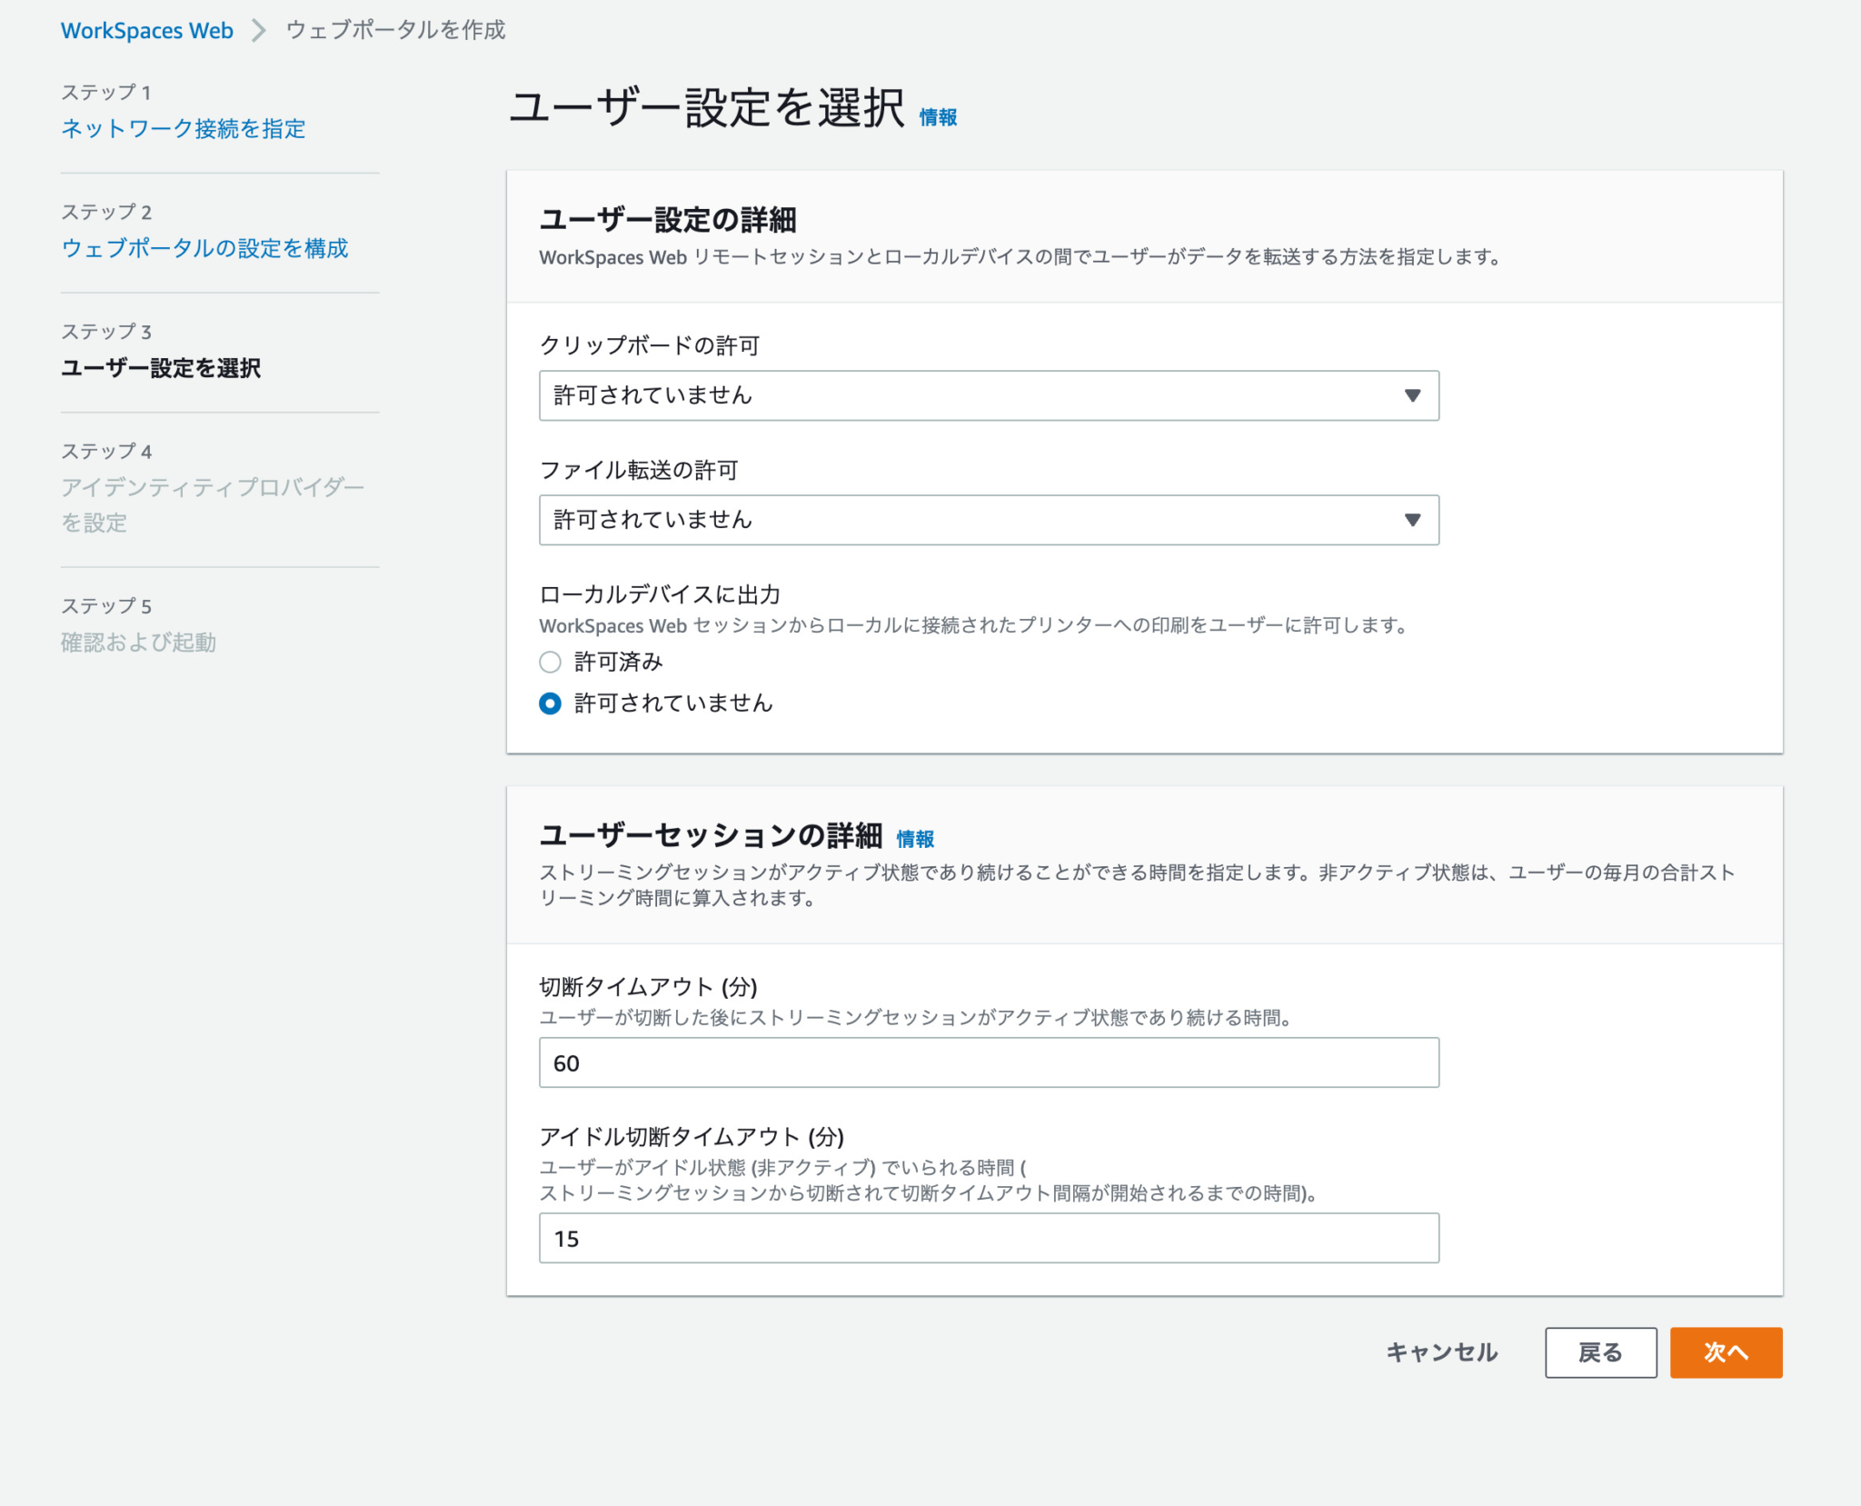Select 許可されていません radio button for local device
The image size is (1861, 1506).
550,703
